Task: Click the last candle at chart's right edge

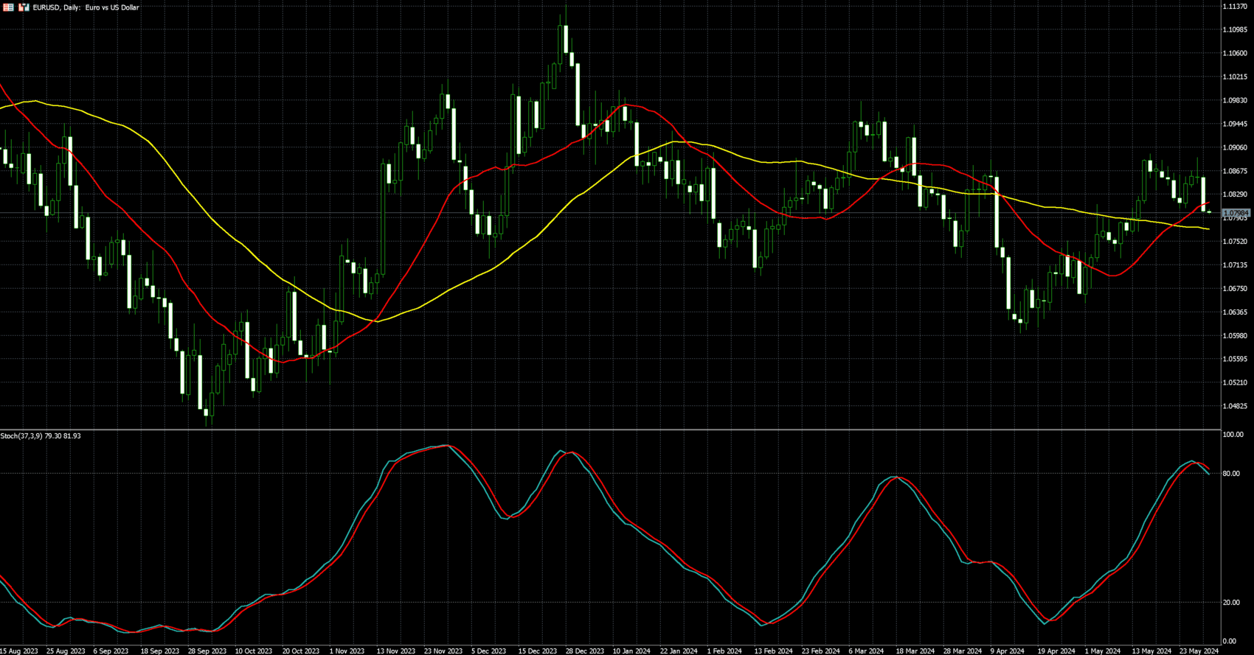Action: [1209, 212]
